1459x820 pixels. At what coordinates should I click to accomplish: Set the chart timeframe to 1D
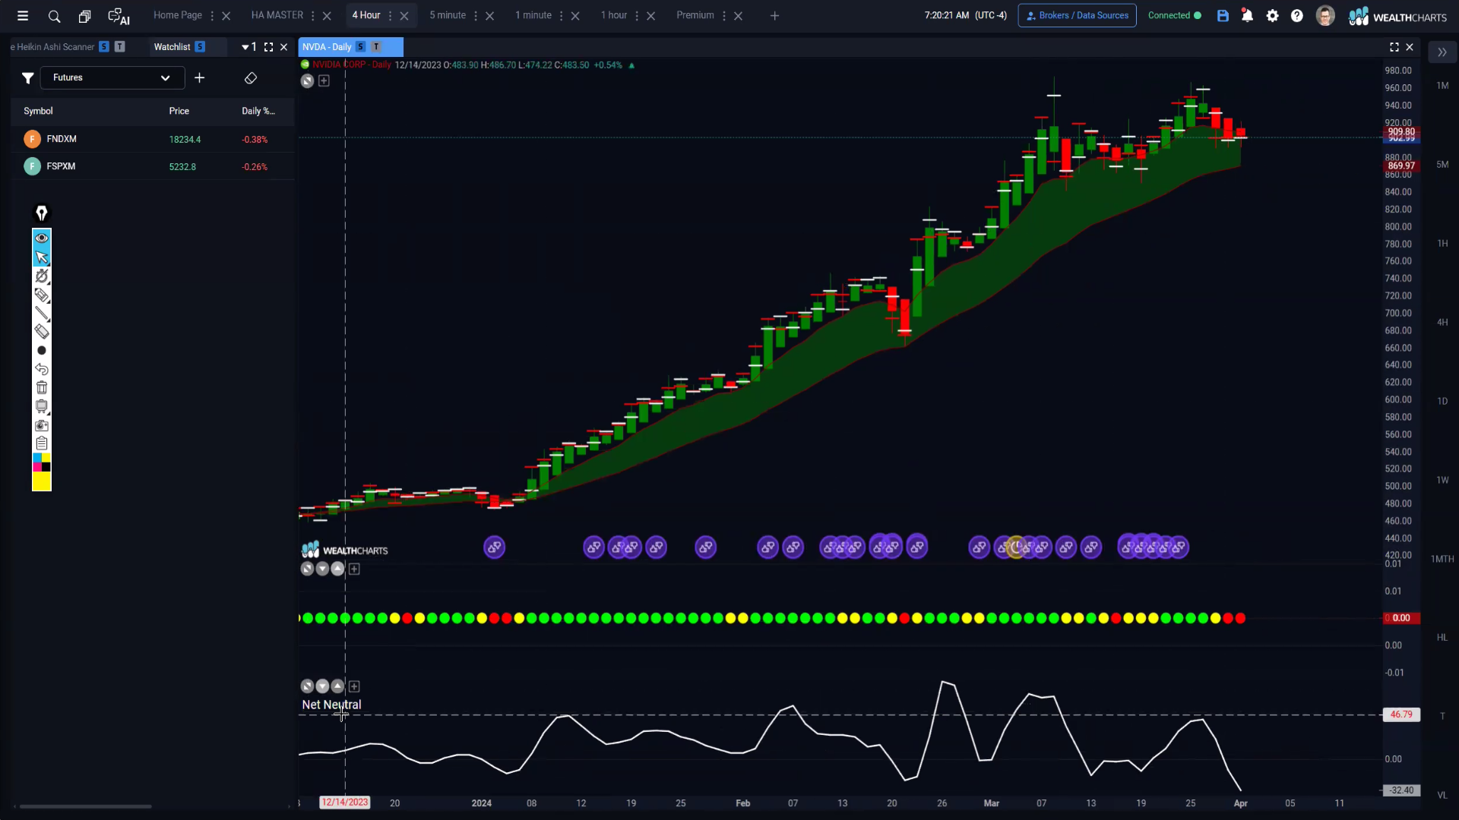tap(1442, 401)
